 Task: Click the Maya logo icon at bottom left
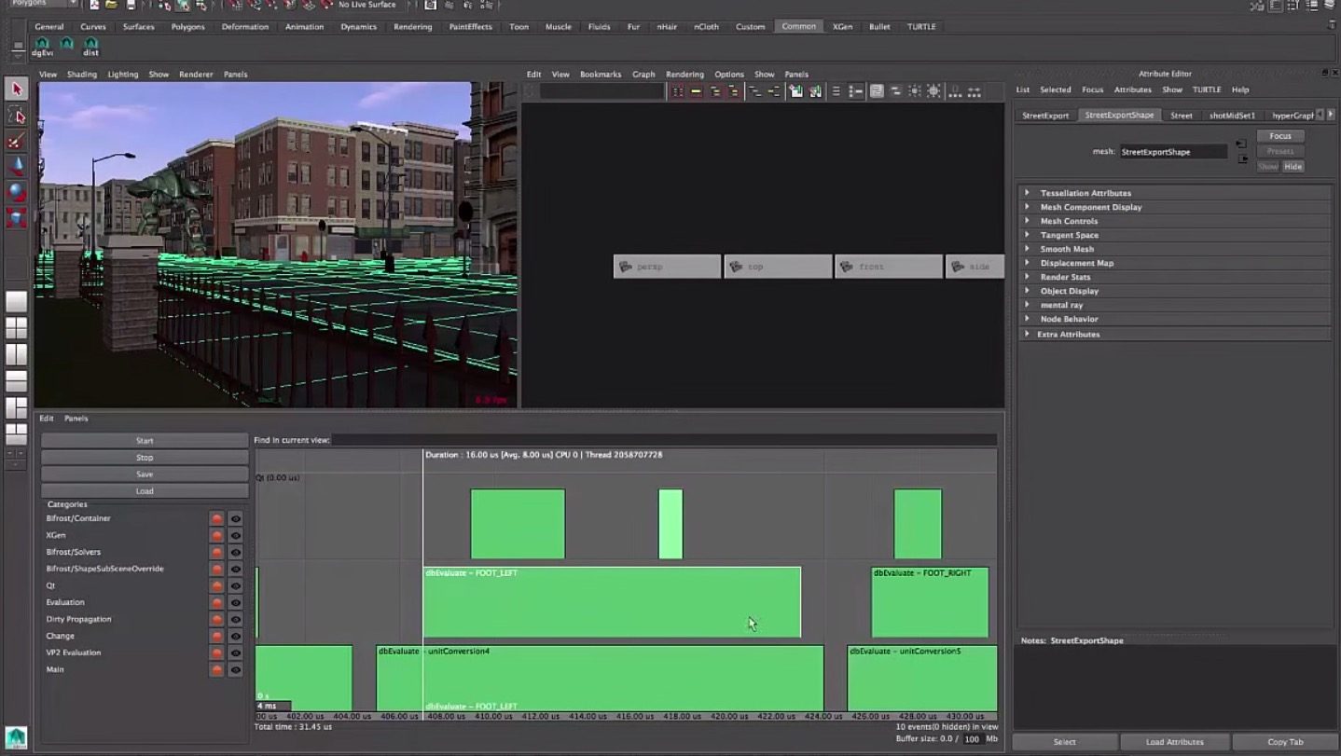click(x=16, y=737)
